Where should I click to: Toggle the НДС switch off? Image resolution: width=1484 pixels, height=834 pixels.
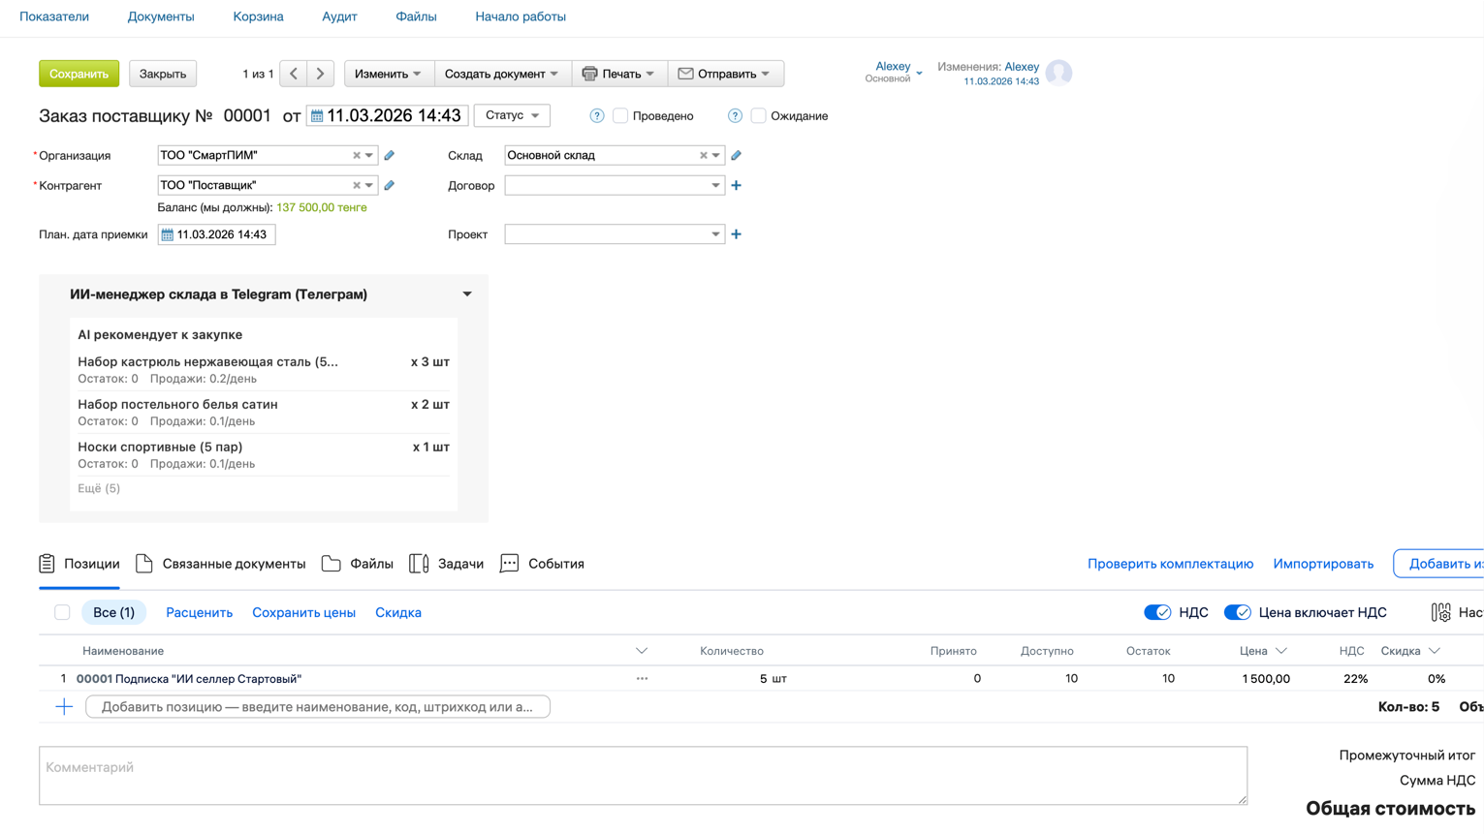tap(1157, 612)
